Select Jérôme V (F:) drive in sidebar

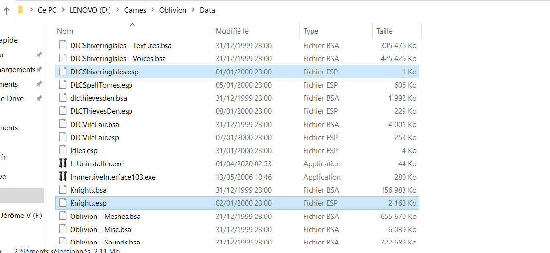pyautogui.click(x=21, y=216)
